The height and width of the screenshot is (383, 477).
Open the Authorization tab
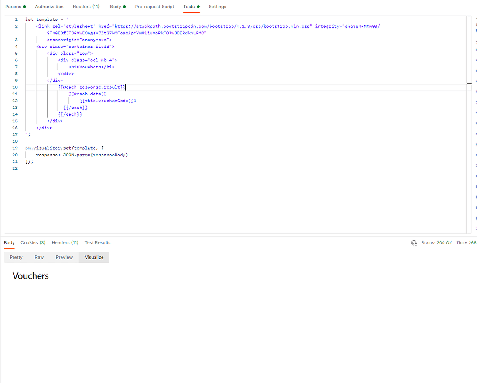click(x=49, y=7)
